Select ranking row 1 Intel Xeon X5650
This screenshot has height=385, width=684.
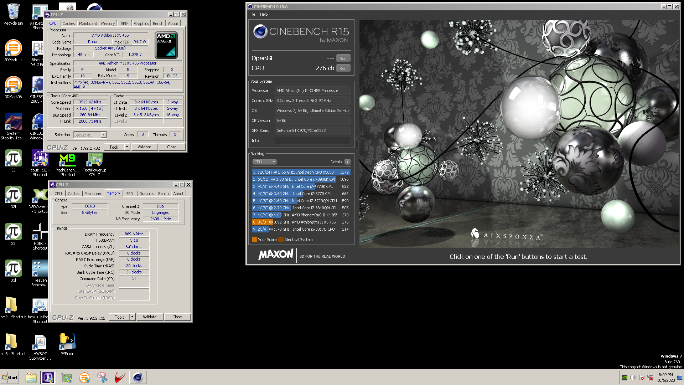(301, 172)
